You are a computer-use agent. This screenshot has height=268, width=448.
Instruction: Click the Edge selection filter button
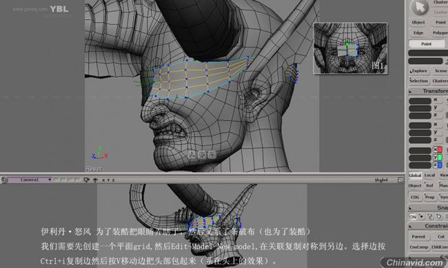tap(418, 33)
